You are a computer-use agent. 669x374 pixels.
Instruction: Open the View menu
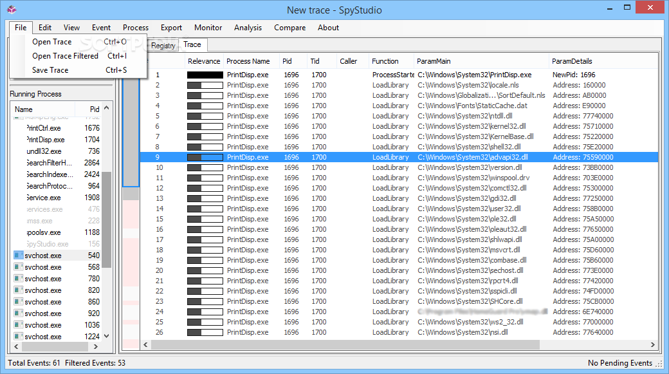[71, 27]
